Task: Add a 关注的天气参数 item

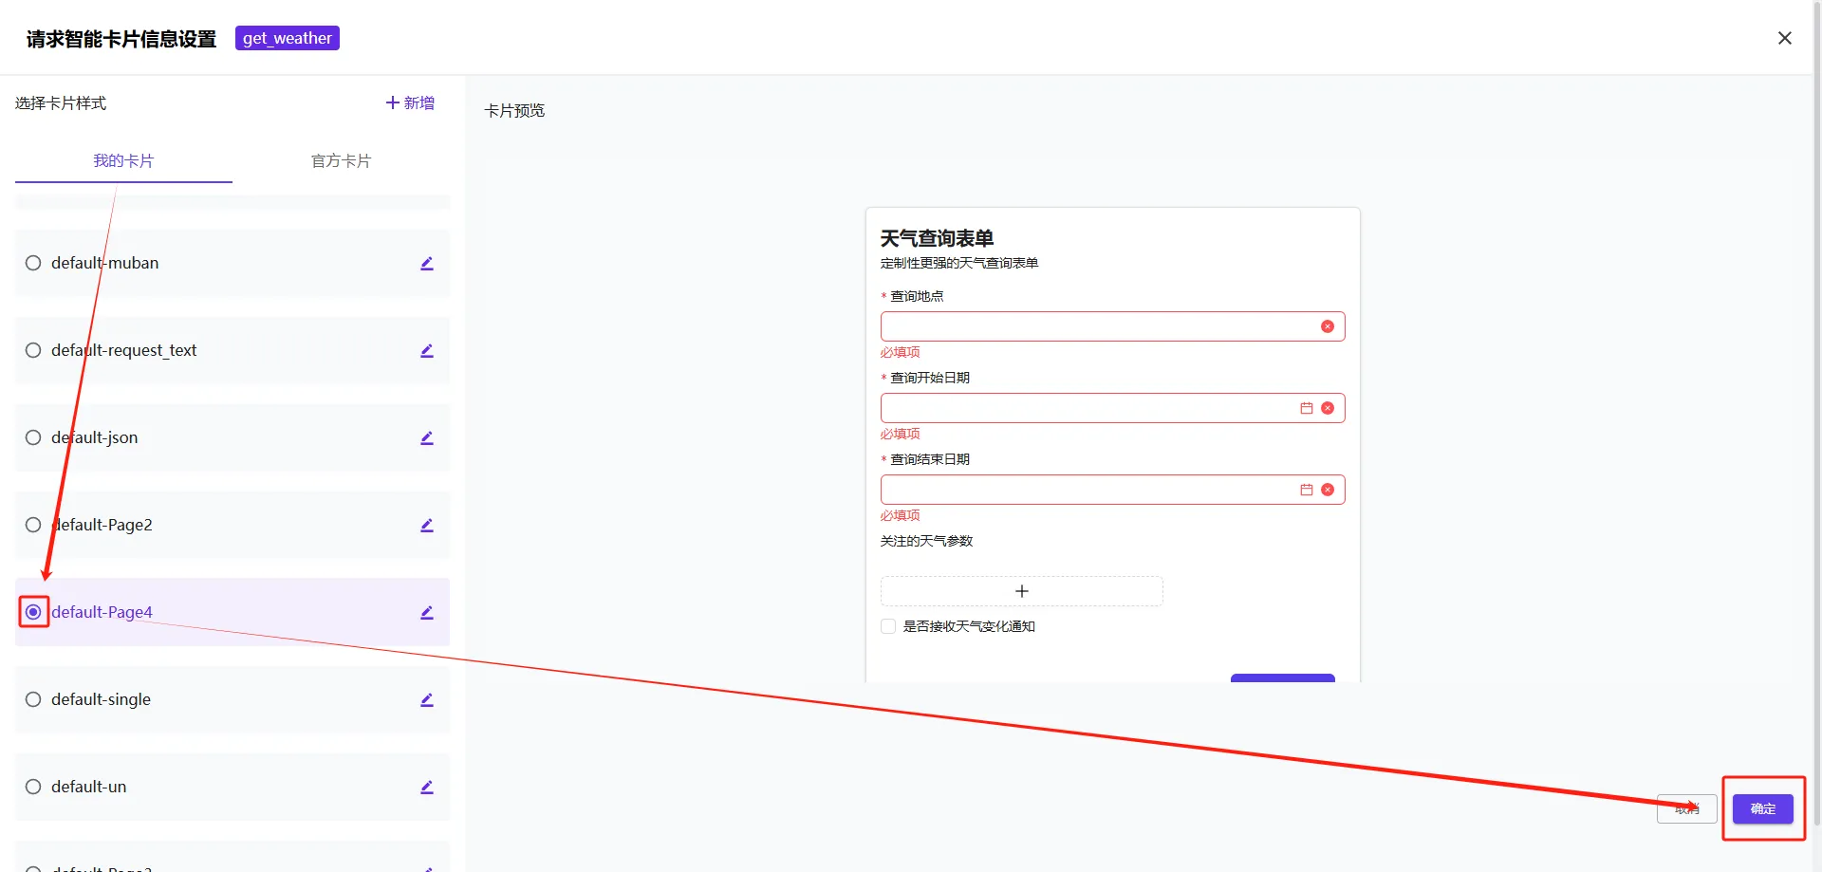Action: [x=1022, y=591]
